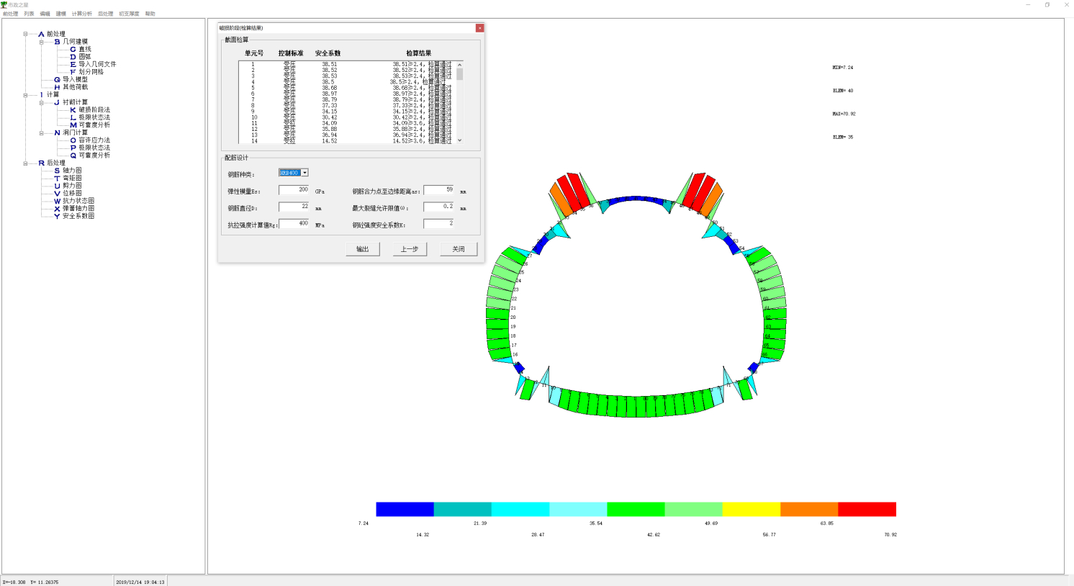
Task: Collapse the 前处理 tree node
Action: point(25,34)
